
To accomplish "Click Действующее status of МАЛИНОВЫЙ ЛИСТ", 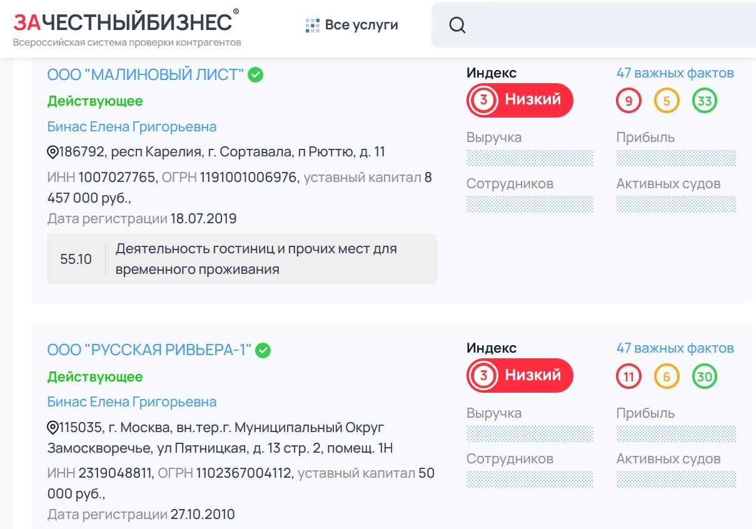I will coord(95,101).
